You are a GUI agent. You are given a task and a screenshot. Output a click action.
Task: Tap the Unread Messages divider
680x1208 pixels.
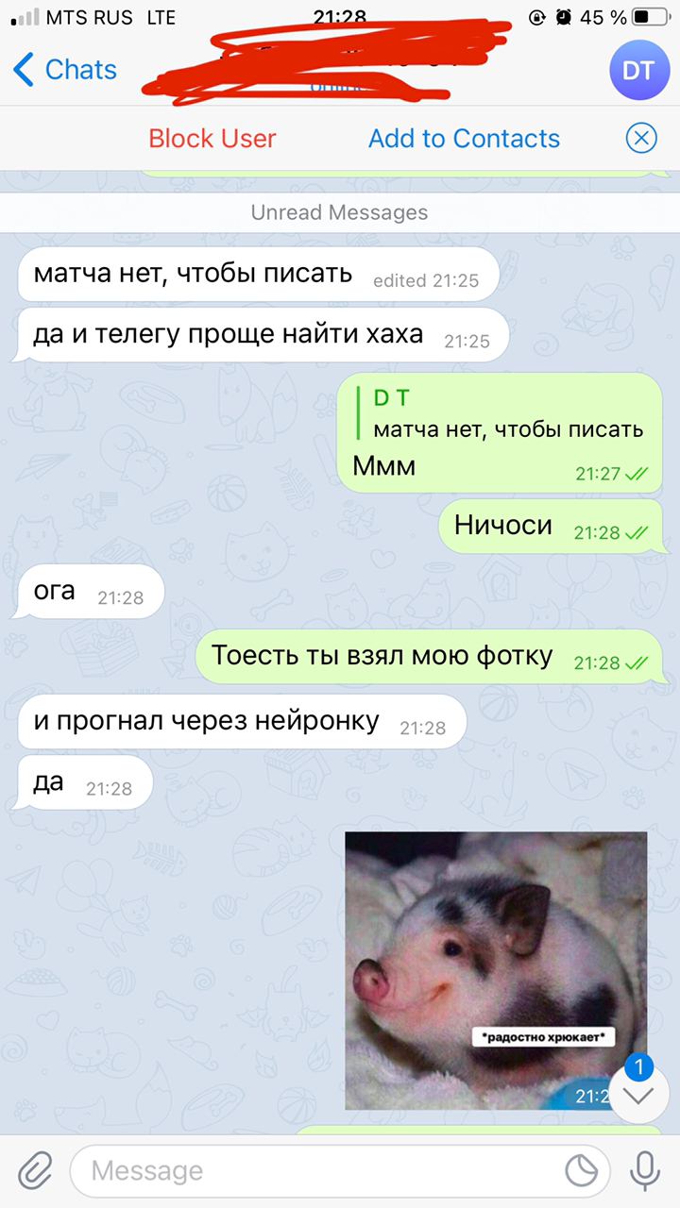[x=340, y=212]
